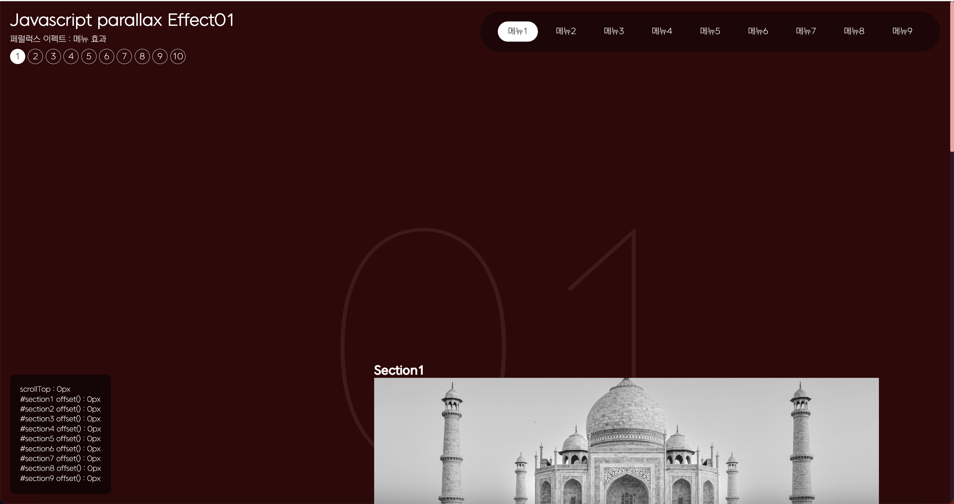The height and width of the screenshot is (504, 954).
Task: Choose the circled number 7 page link
Action: 124,56
